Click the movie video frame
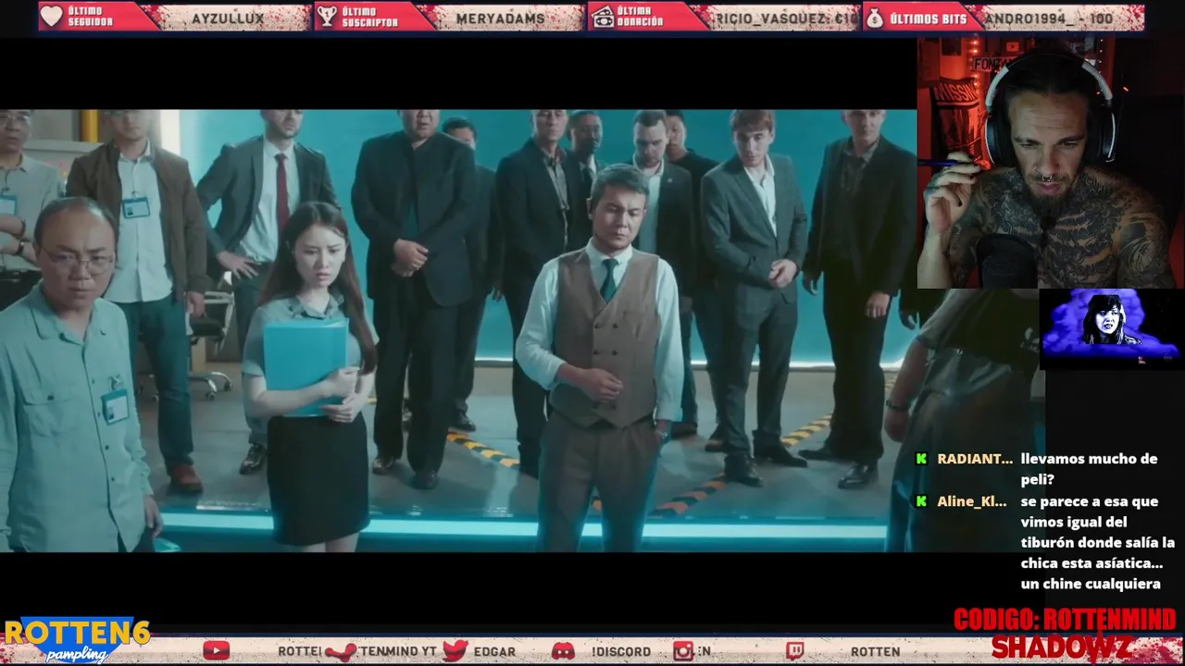Screen dimensions: 1185x666 tap(458, 330)
